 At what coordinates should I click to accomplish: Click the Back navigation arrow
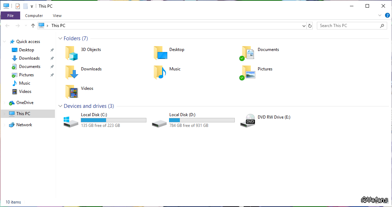(x=8, y=26)
